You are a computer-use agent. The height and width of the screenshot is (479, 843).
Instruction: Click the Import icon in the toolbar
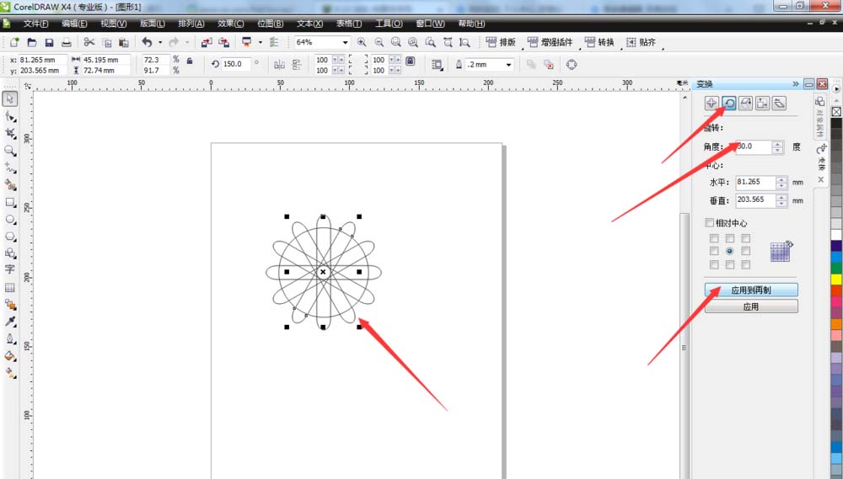tap(207, 42)
